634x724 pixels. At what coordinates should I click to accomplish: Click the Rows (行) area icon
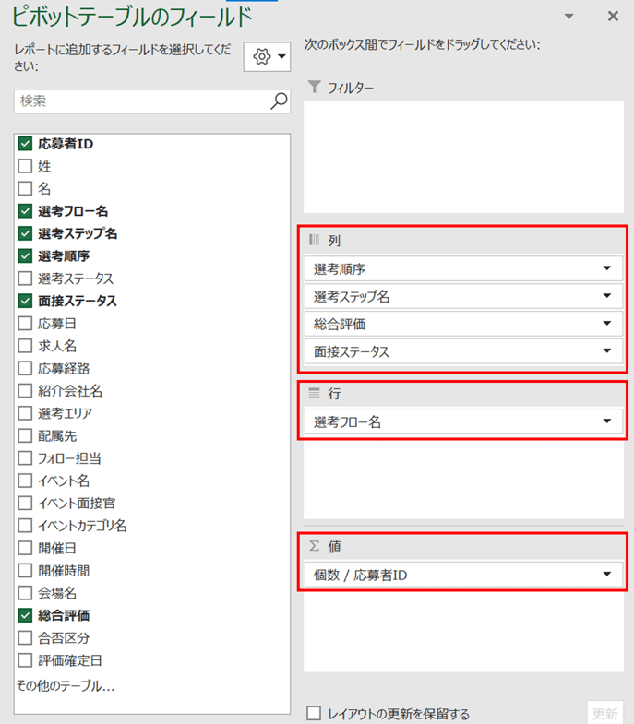[314, 393]
